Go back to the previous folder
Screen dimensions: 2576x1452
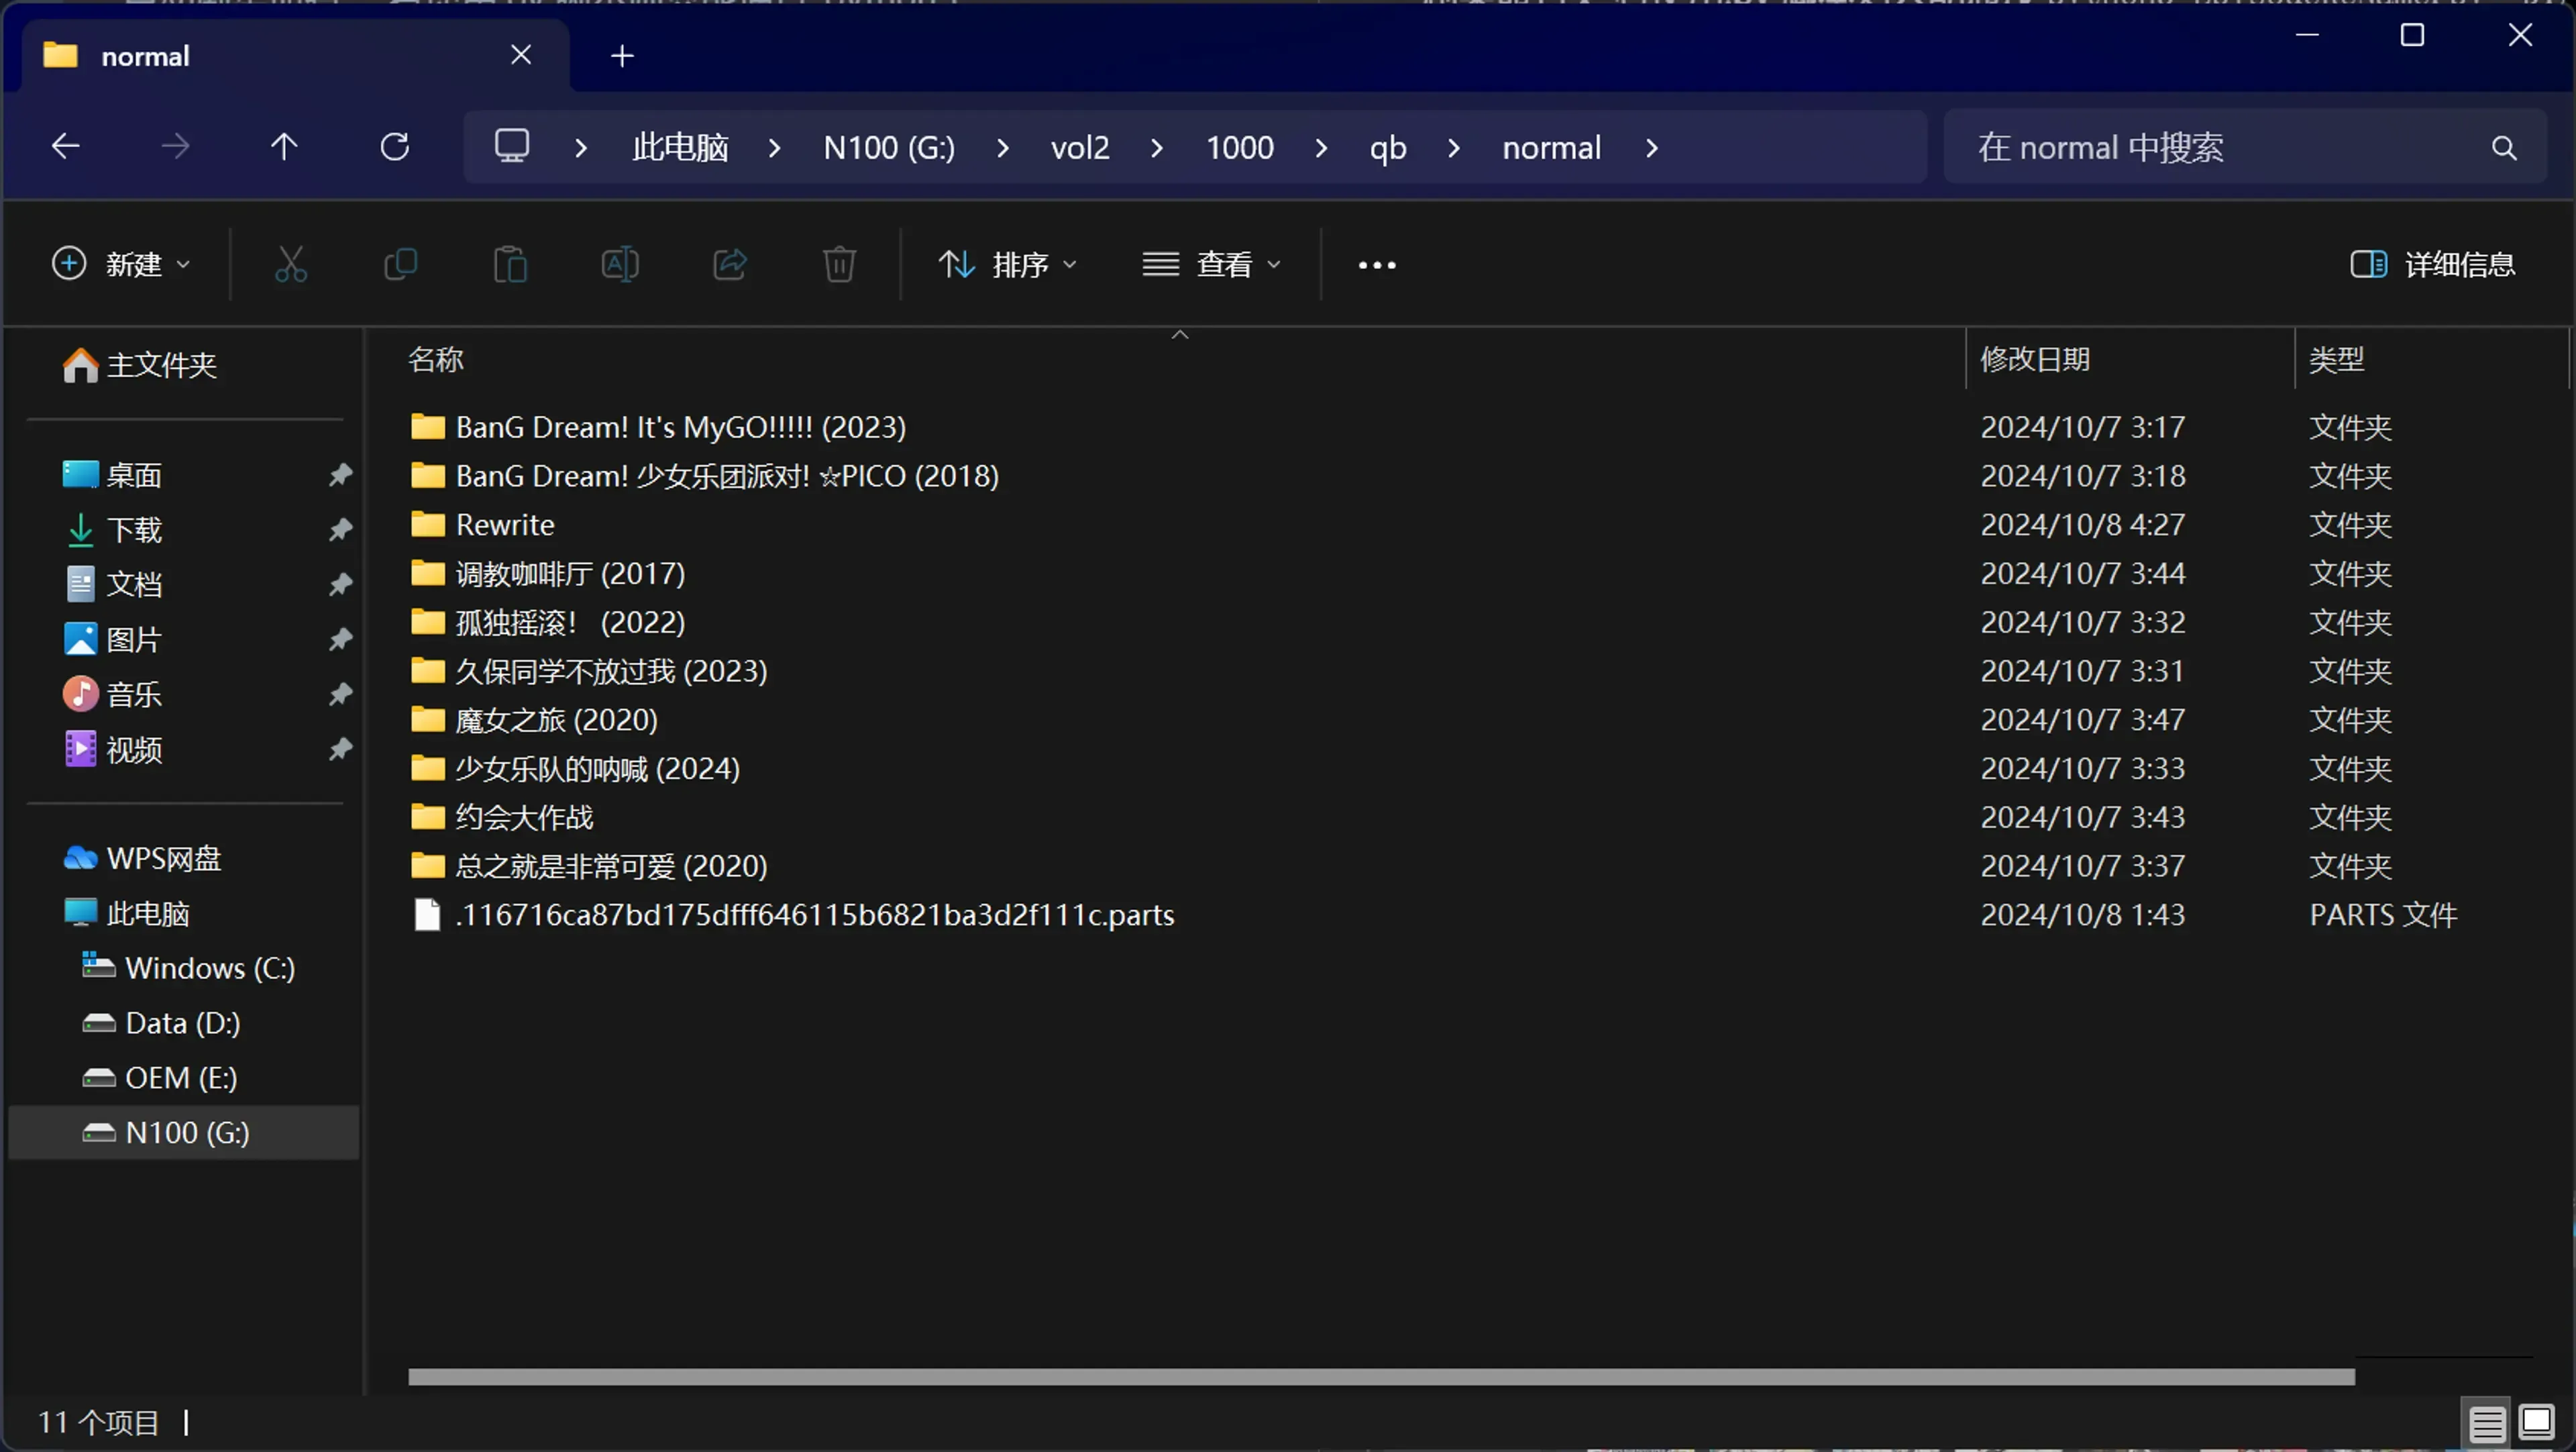click(64, 146)
